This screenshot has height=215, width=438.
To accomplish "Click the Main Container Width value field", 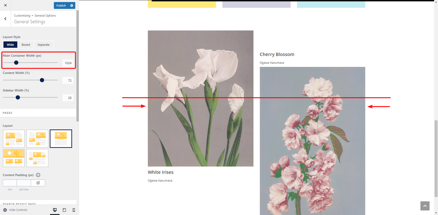I will pos(68,63).
